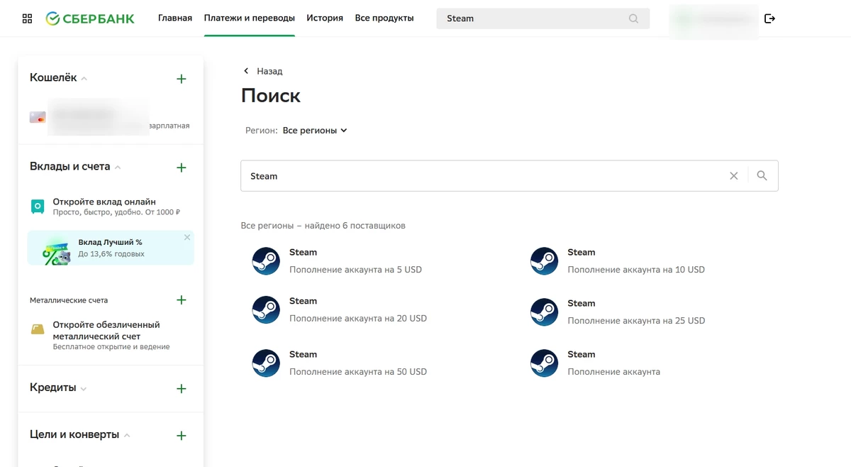
Task: Click the salary card icon in wallet
Action: 38,118
